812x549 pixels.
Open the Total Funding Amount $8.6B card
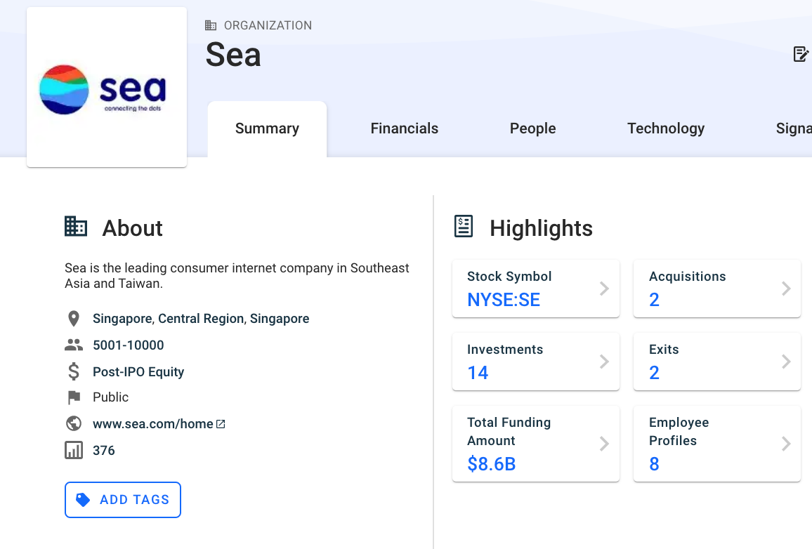point(535,444)
